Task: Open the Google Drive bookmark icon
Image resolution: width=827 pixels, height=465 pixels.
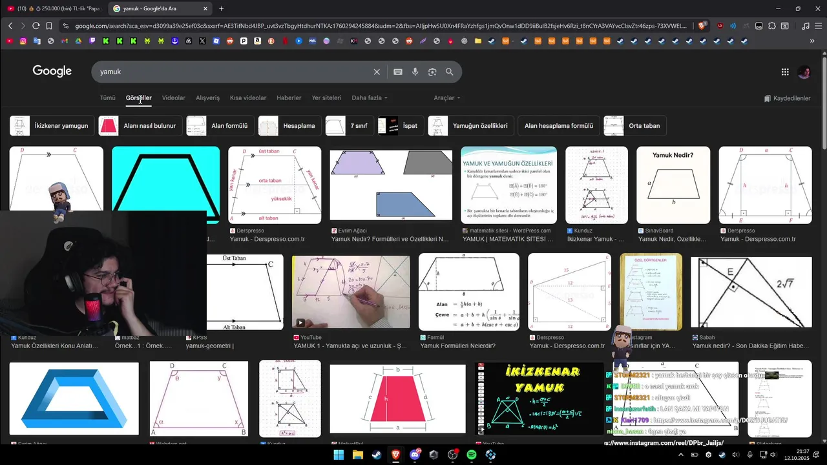Action: (79, 41)
